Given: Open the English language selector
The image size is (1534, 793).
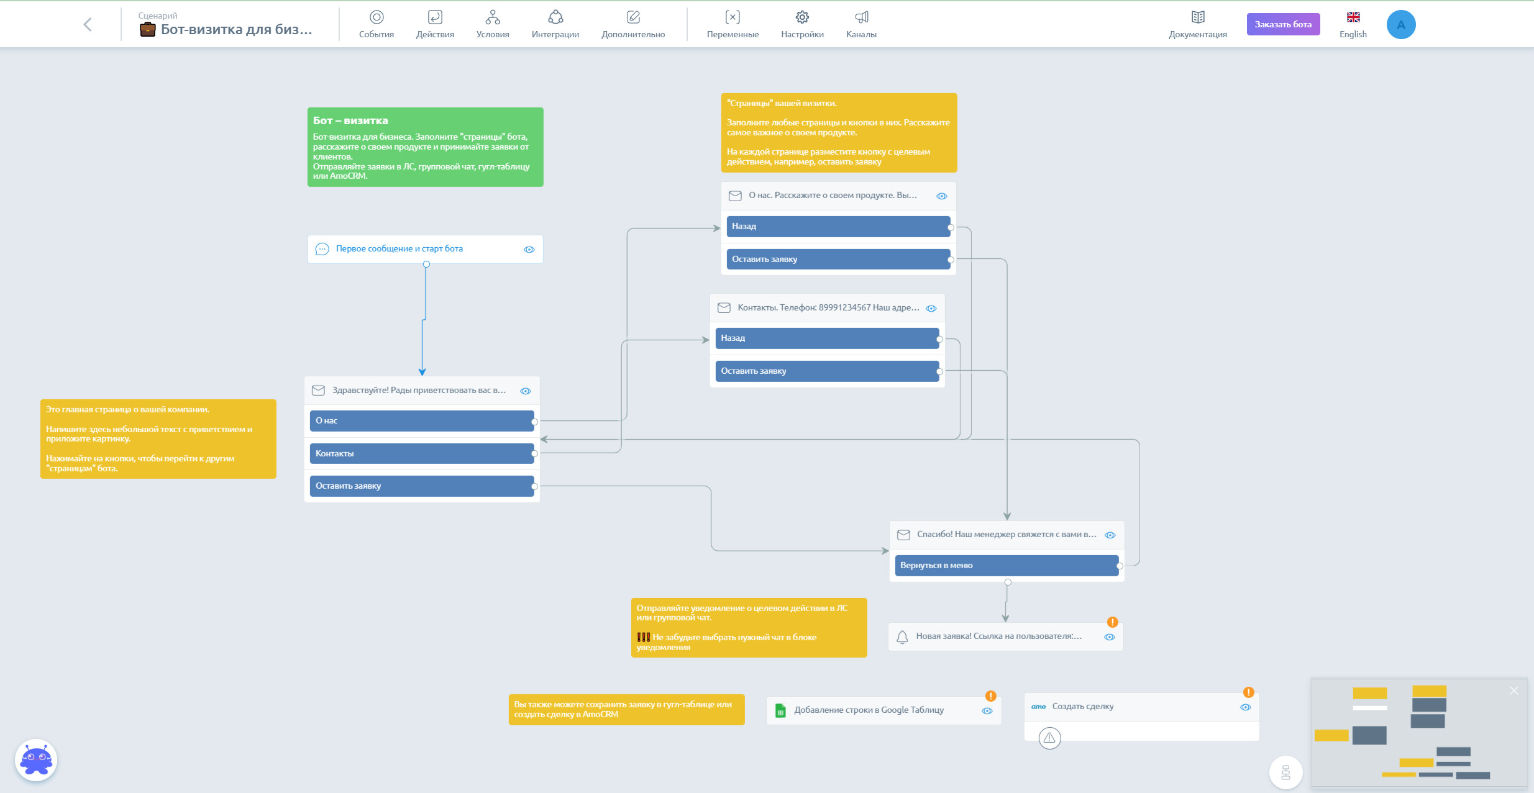Looking at the screenshot, I should [1353, 24].
